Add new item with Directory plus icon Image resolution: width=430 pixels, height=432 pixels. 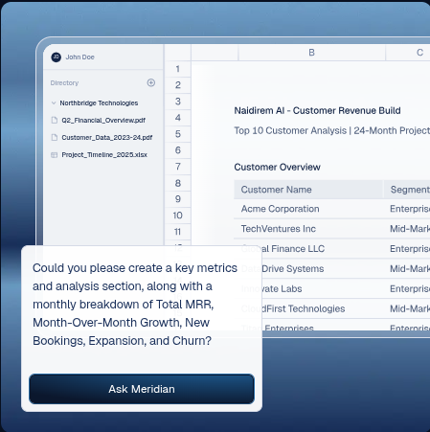(x=151, y=82)
